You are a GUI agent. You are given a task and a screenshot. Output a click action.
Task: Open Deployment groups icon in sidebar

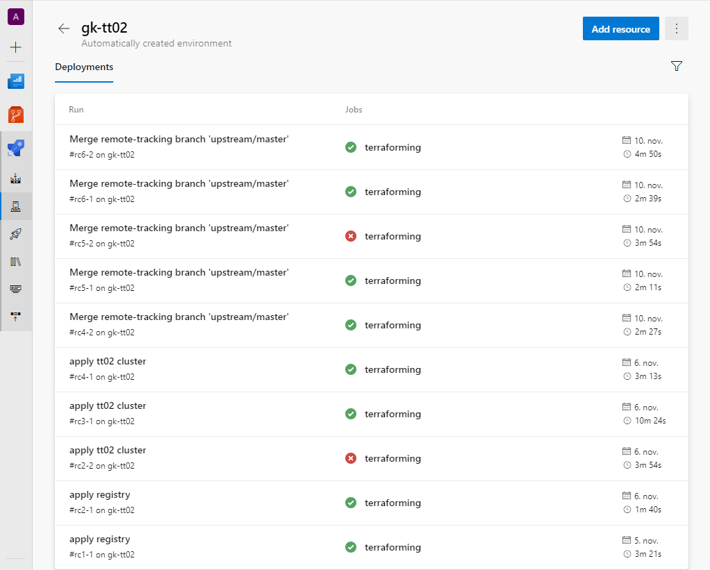tap(16, 316)
